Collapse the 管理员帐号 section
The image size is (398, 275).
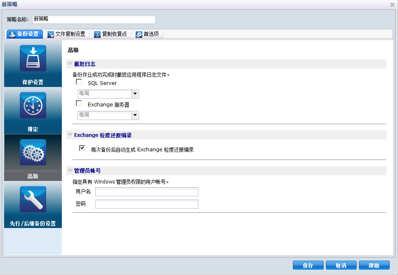(x=70, y=171)
